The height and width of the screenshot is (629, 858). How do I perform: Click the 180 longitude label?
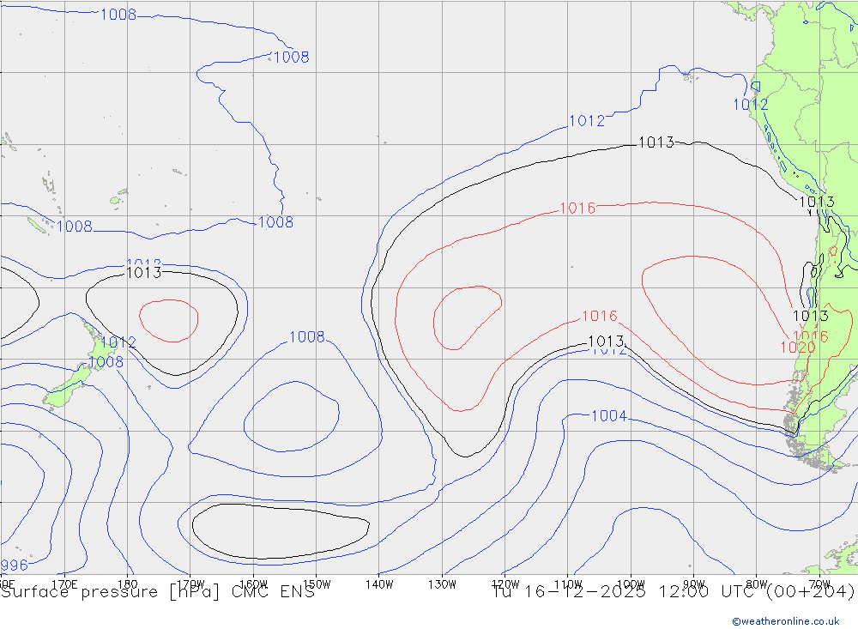(x=128, y=584)
